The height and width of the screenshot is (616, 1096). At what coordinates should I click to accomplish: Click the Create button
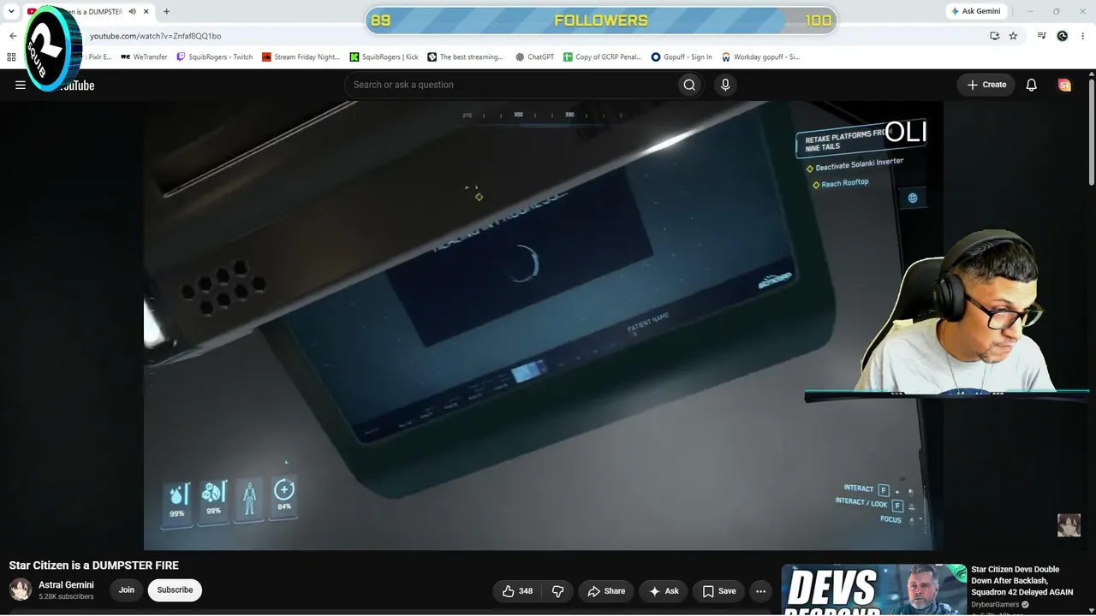tap(986, 85)
